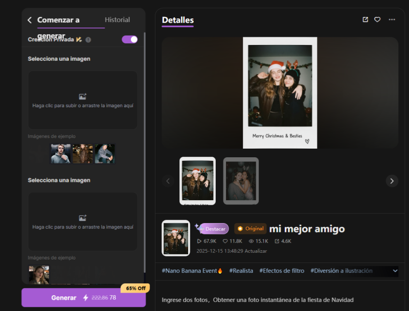Click the heart icon to favorite this creation
The width and height of the screenshot is (409, 311).
[x=377, y=19]
